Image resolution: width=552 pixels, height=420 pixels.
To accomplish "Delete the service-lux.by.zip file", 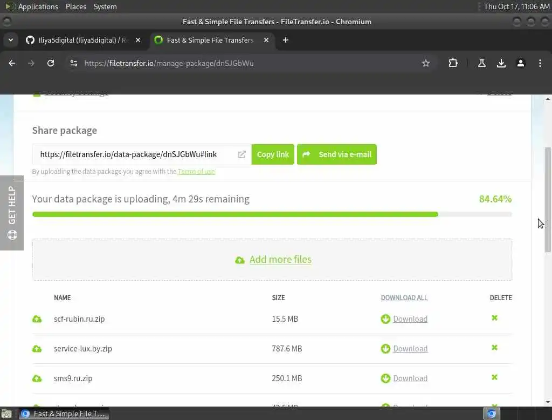I will (494, 348).
